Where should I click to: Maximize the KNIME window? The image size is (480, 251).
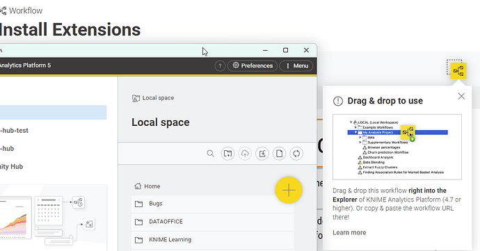point(286,50)
